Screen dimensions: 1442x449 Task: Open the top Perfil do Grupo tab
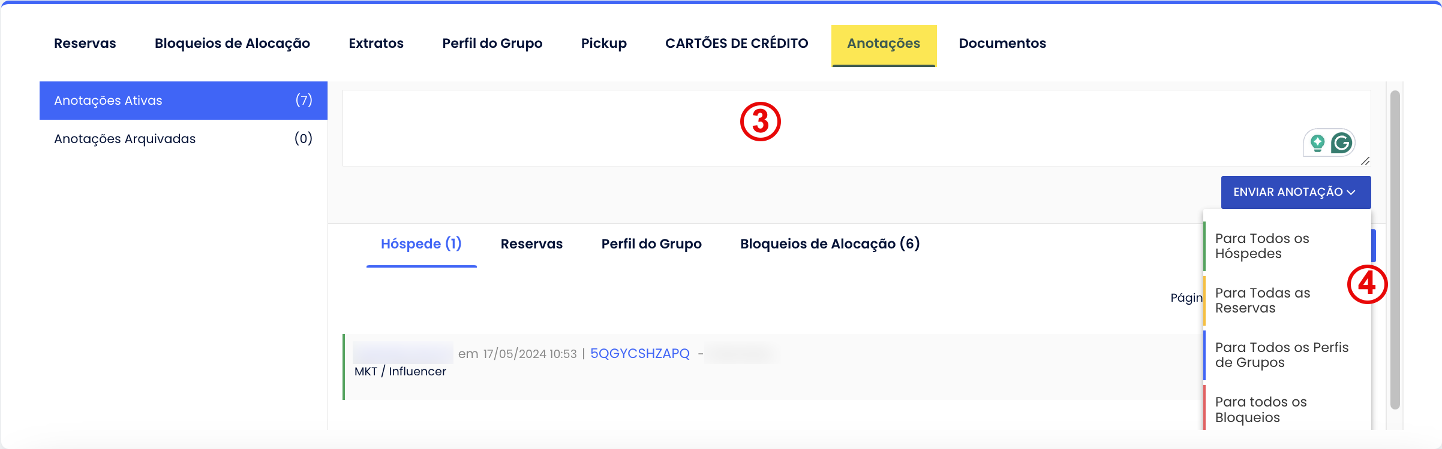point(492,44)
